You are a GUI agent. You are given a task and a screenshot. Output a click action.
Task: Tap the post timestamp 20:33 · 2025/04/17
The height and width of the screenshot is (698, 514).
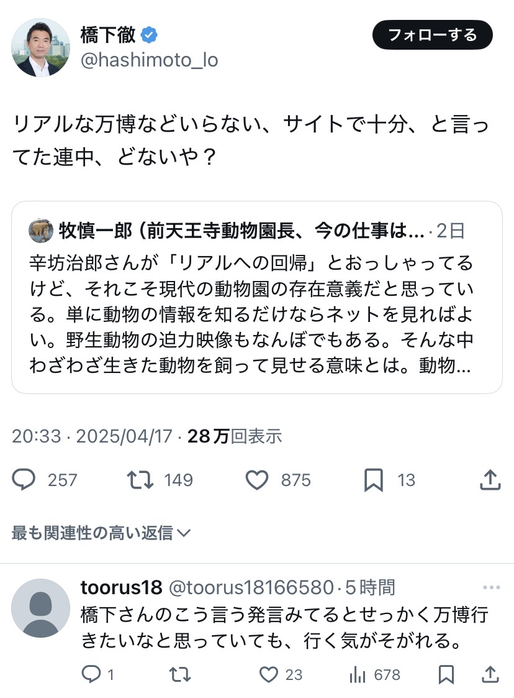(x=92, y=436)
